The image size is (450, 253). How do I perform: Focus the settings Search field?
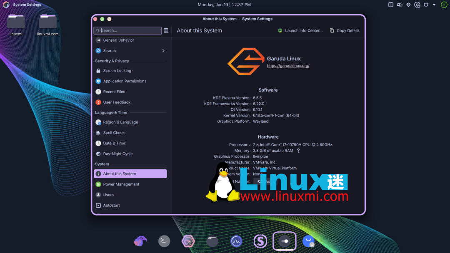click(x=127, y=30)
